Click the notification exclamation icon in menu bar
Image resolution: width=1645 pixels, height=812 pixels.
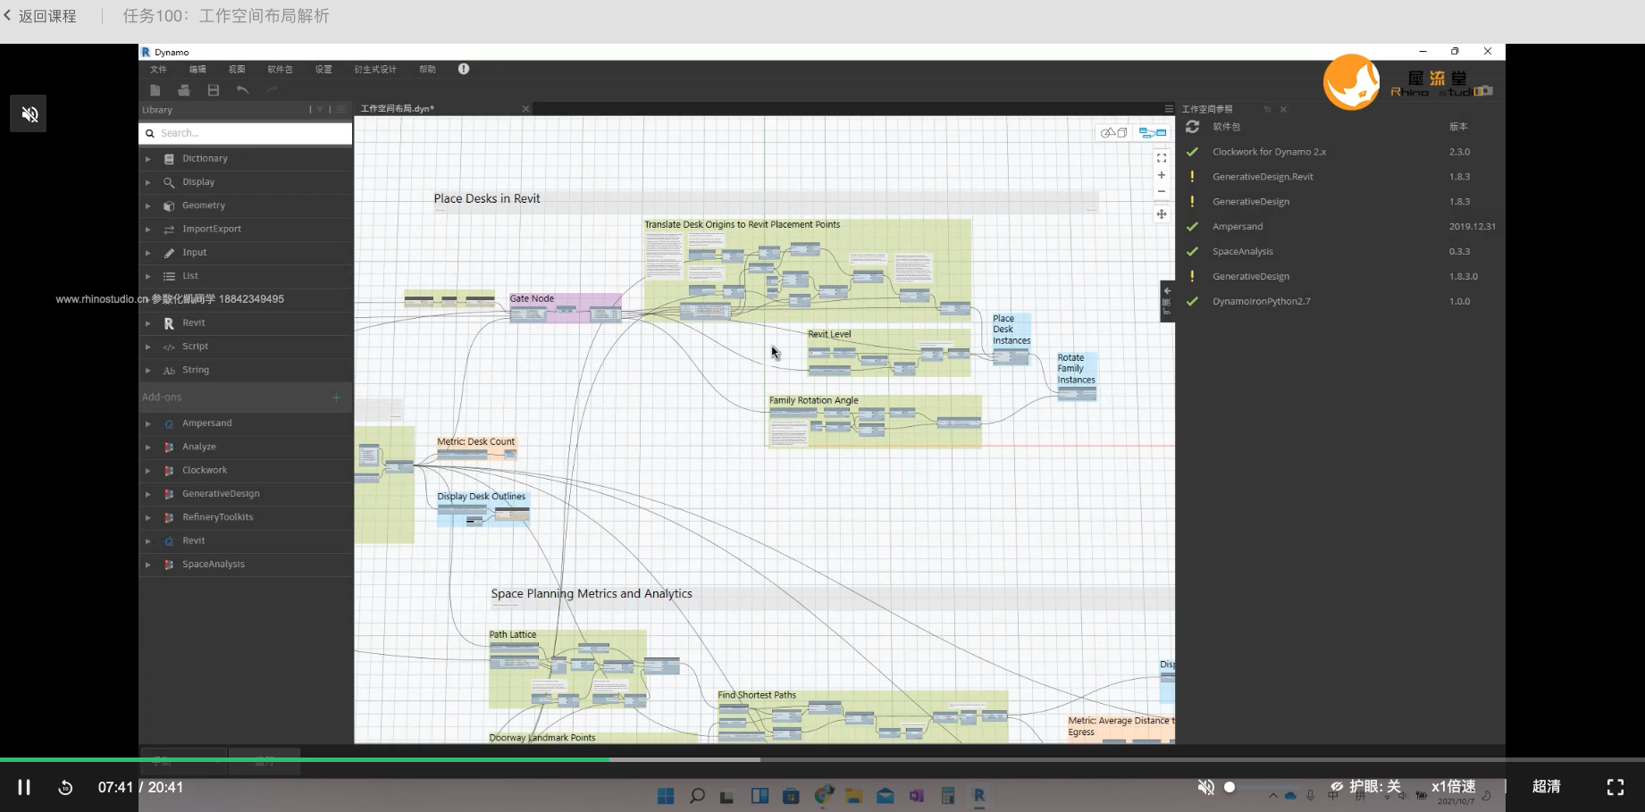coord(464,69)
